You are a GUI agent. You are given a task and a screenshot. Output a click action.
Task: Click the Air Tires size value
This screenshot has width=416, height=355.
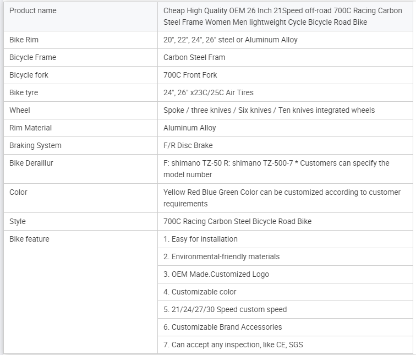click(209, 92)
